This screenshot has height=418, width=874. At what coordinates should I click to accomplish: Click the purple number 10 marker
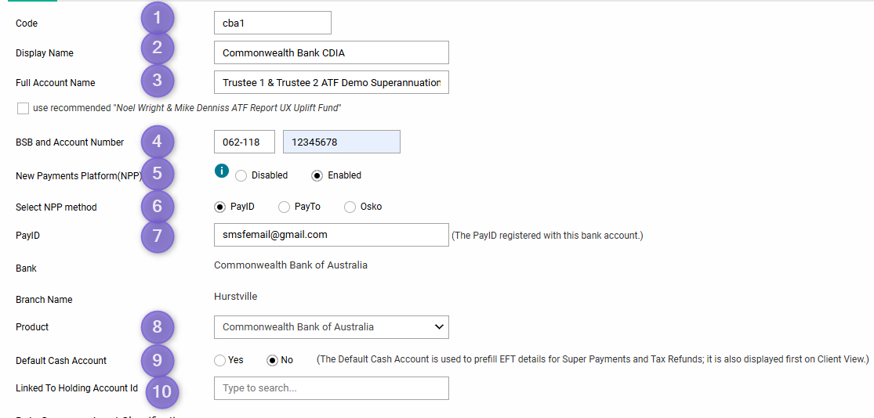(x=162, y=392)
